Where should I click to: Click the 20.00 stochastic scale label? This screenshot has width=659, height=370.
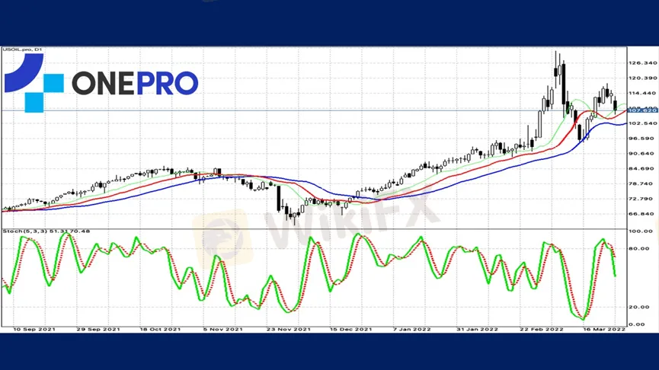(x=639, y=307)
